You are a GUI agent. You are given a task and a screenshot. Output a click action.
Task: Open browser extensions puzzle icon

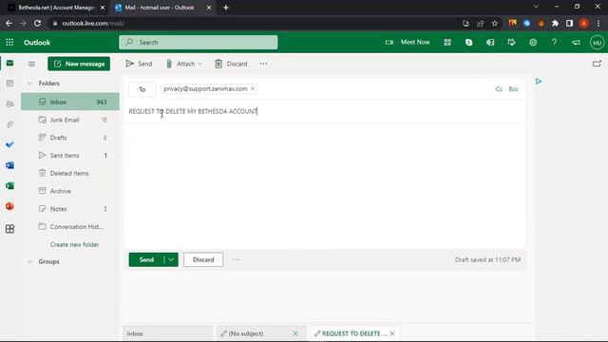tap(555, 23)
